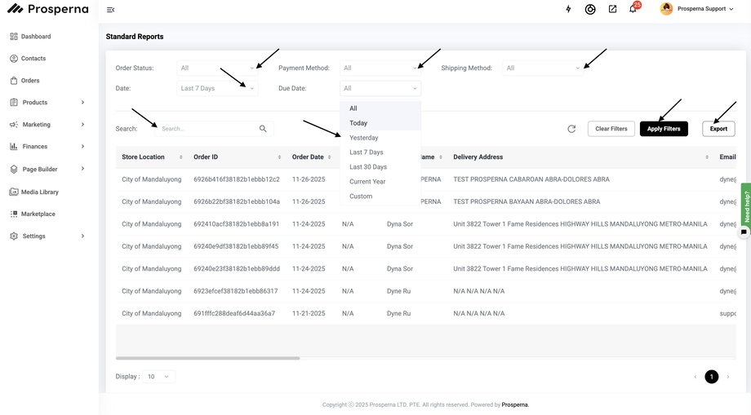Screen dimensions: 751x415
Task: Click order ID 6926b22bf38182b1ebbb104a
Action: pos(237,201)
